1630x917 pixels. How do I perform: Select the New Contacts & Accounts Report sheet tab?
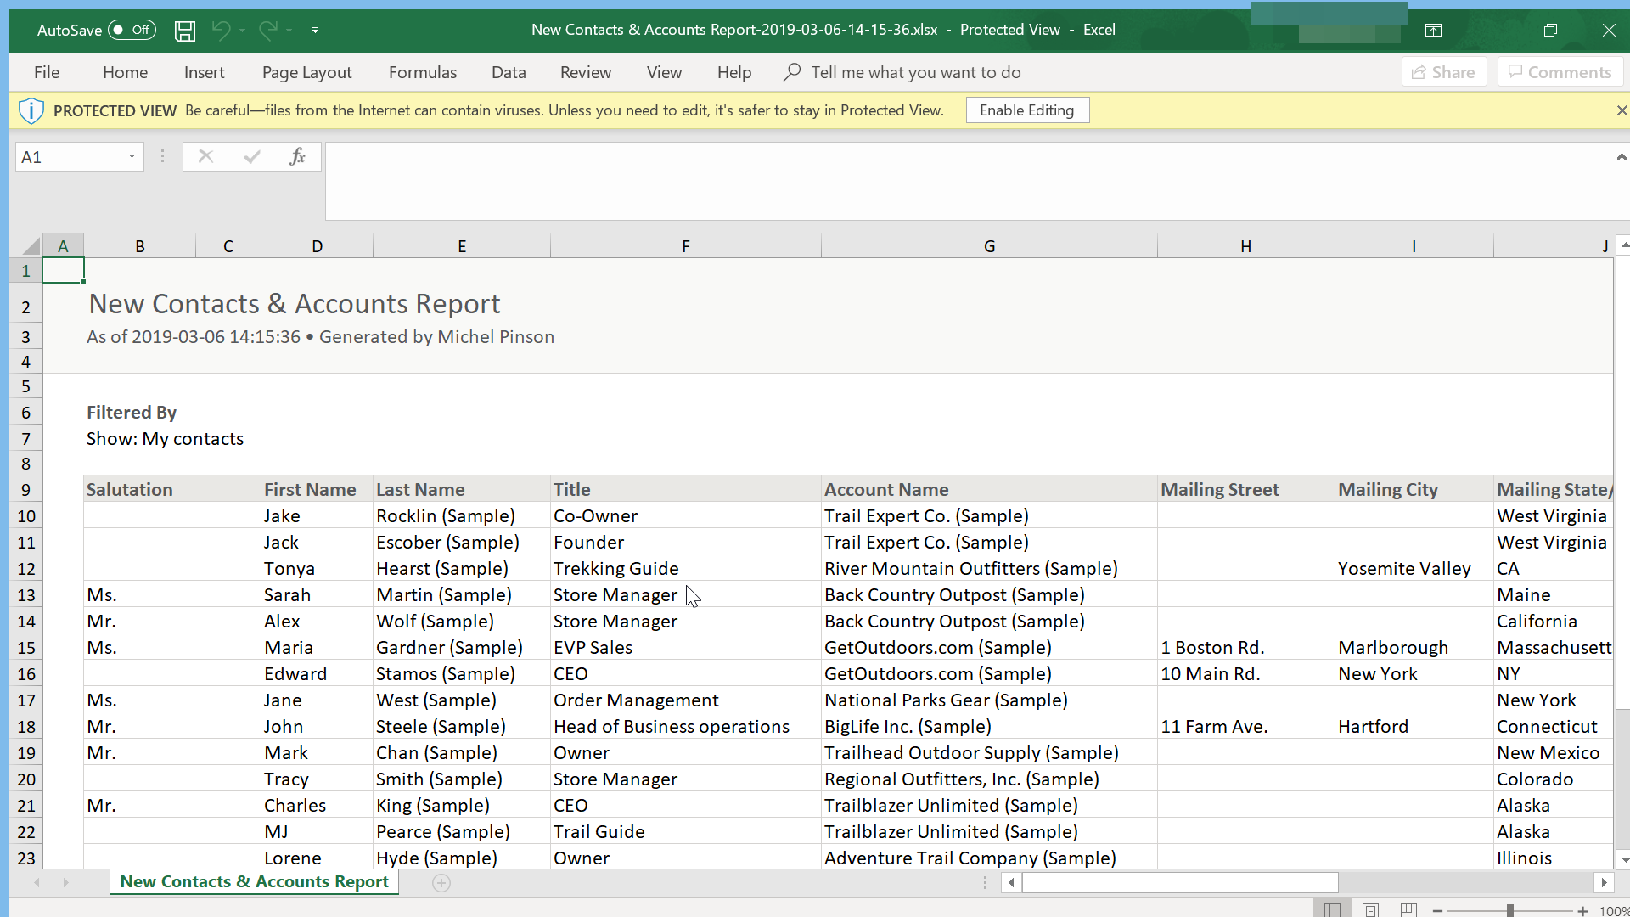pyautogui.click(x=253, y=882)
